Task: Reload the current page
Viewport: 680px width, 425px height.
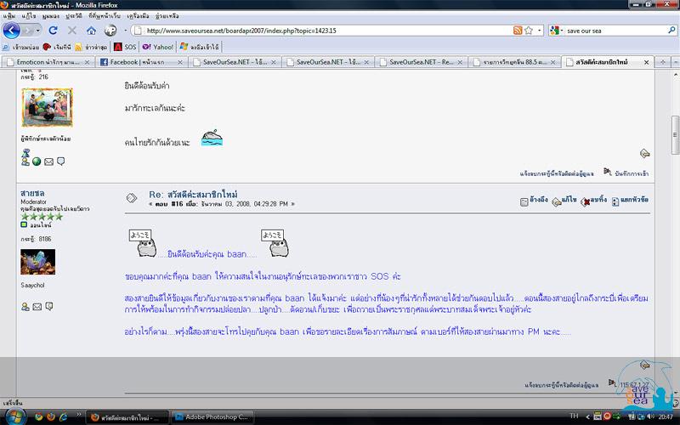Action: point(52,31)
